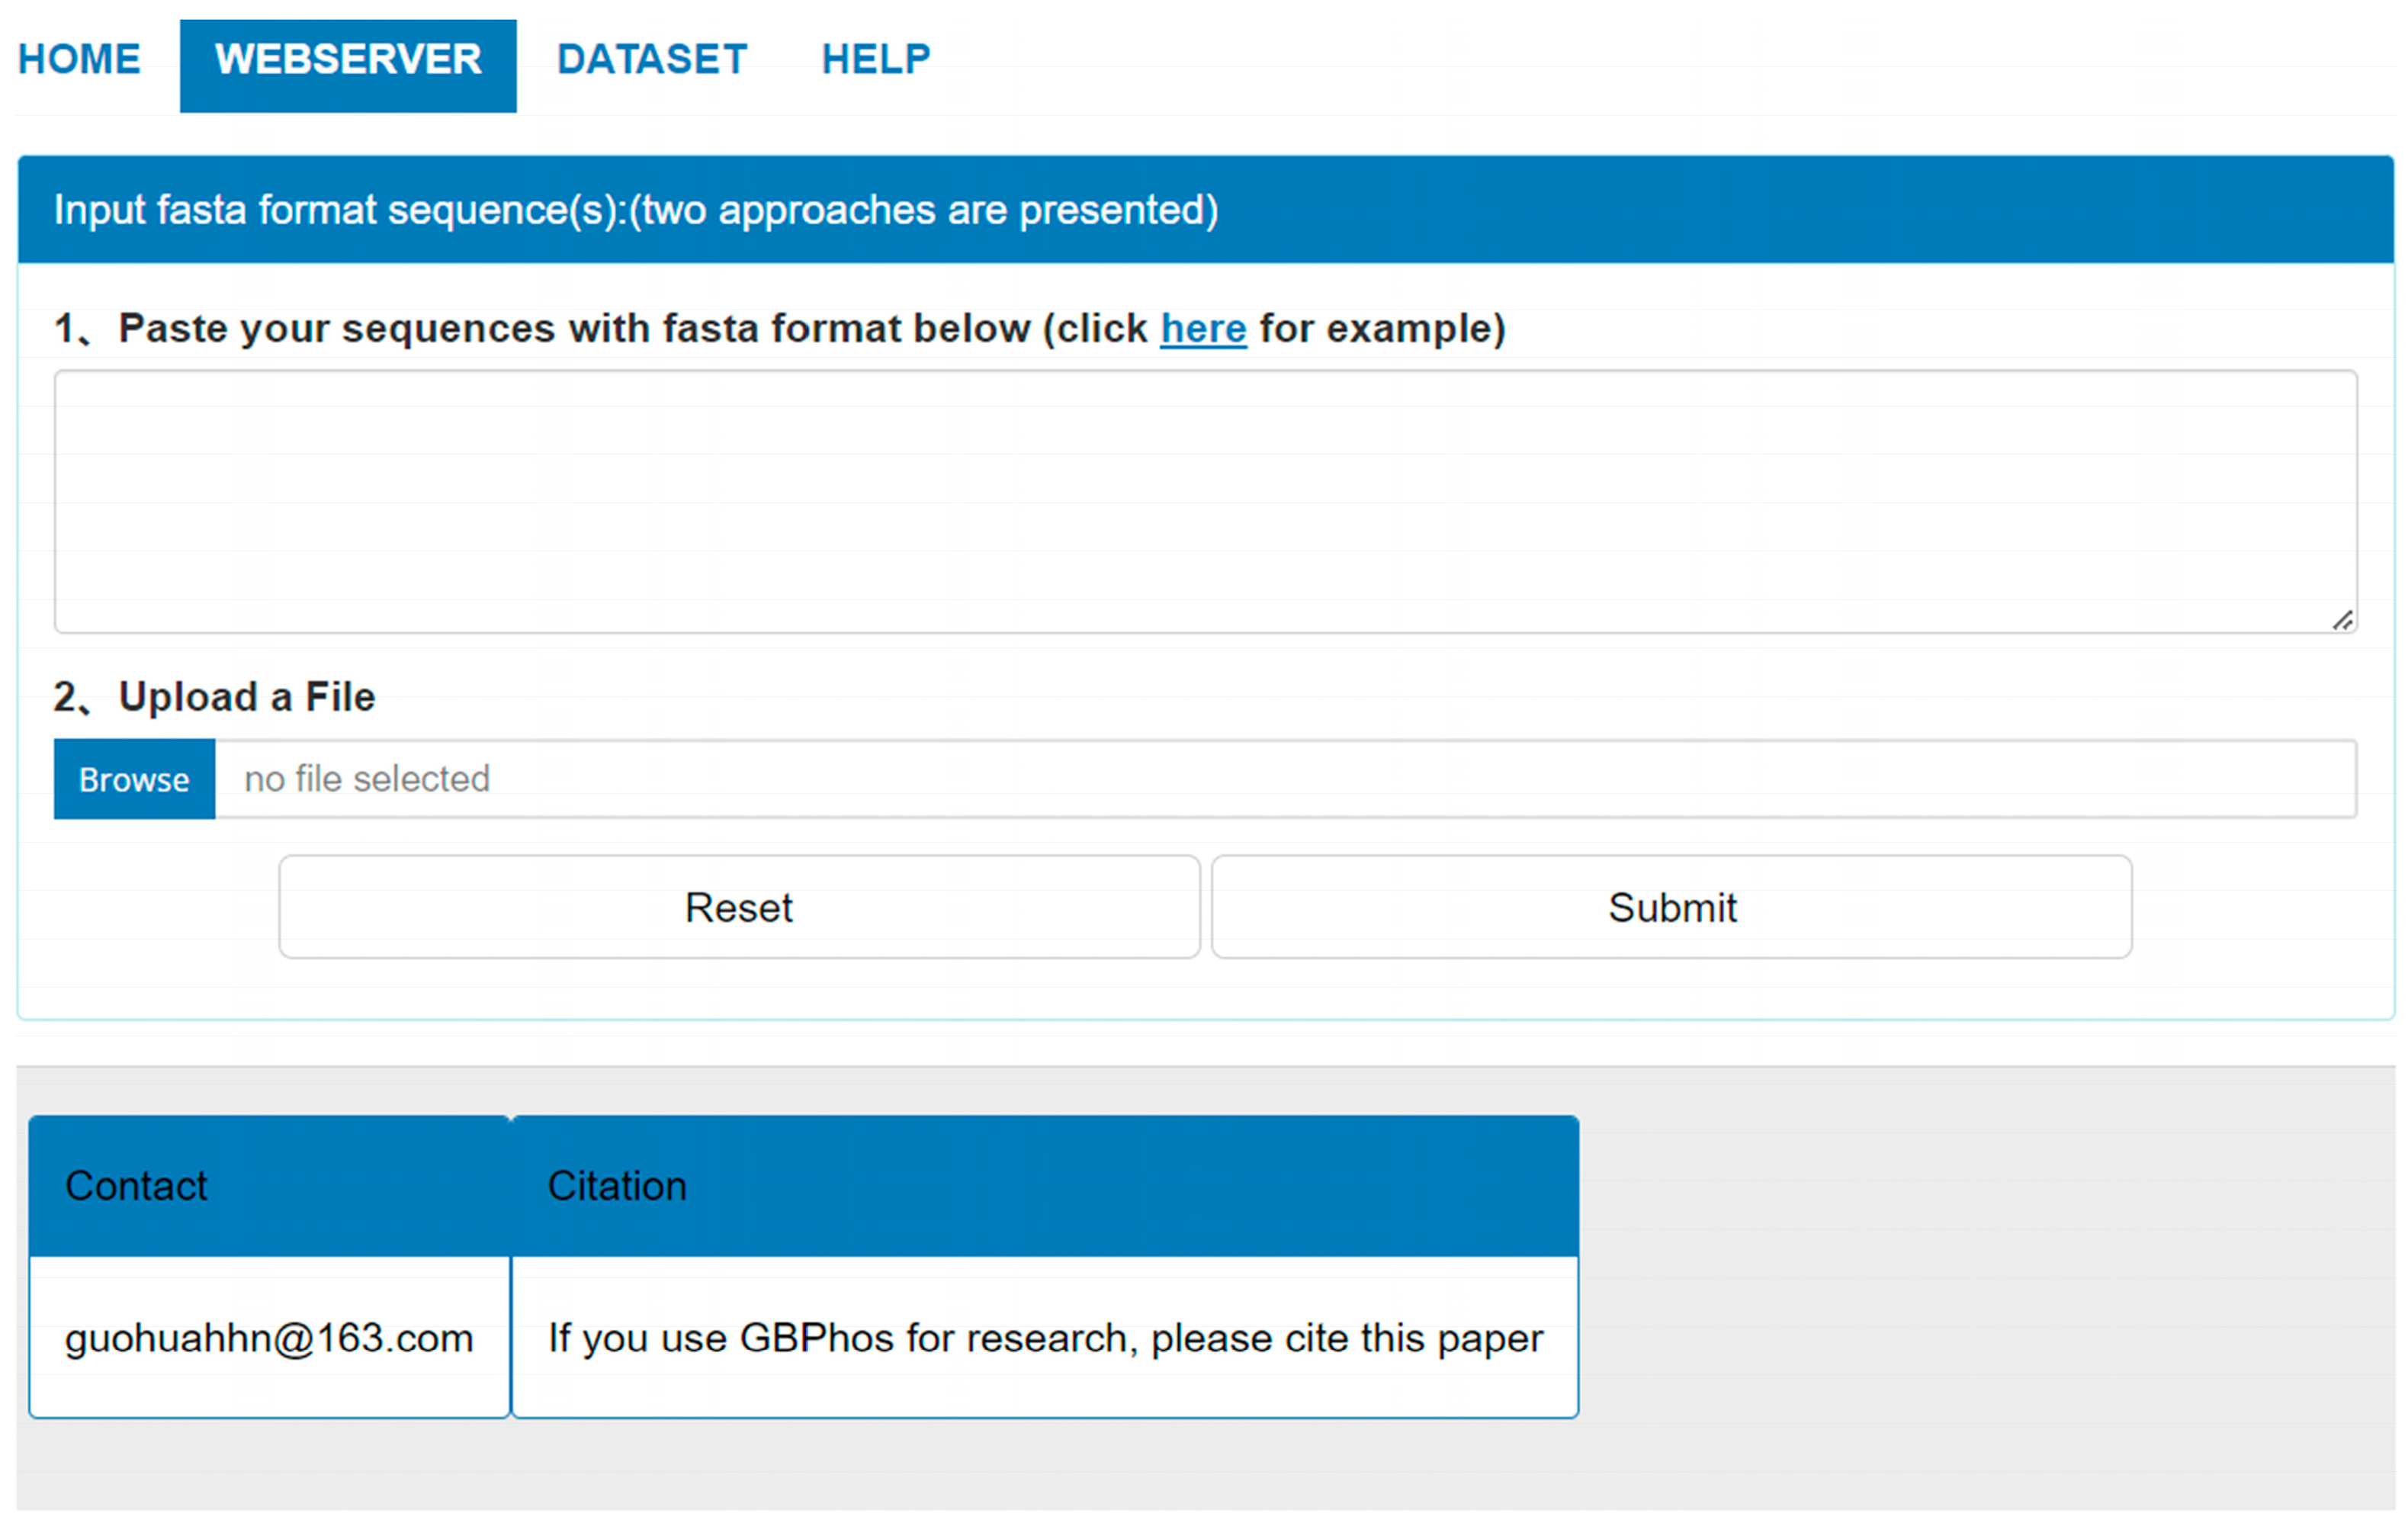Clear the form with Reset button
Image resolution: width=2408 pixels, height=1526 pixels.
[x=739, y=907]
